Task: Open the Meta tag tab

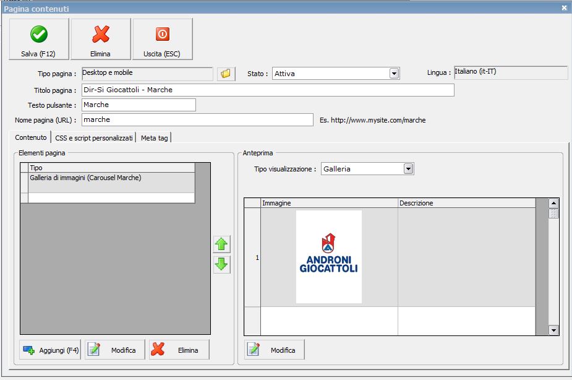Action: pos(155,138)
